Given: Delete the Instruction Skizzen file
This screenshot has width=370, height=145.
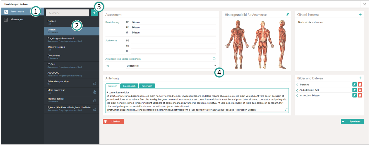Looking at the screenshot, I should pyautogui.click(x=360, y=95).
